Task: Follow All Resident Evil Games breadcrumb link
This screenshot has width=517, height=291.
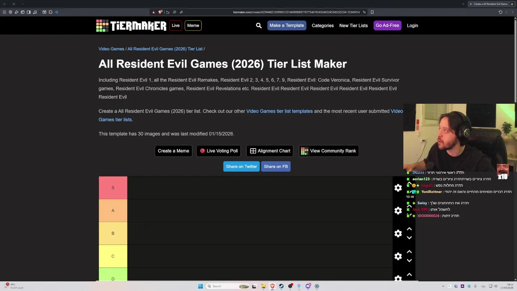Action: pos(165,49)
